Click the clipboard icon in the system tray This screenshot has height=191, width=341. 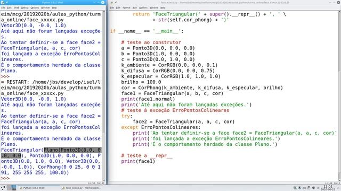[x=309, y=188]
